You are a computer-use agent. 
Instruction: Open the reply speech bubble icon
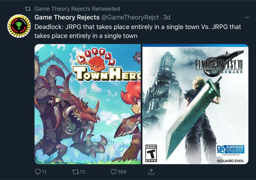click(x=38, y=172)
